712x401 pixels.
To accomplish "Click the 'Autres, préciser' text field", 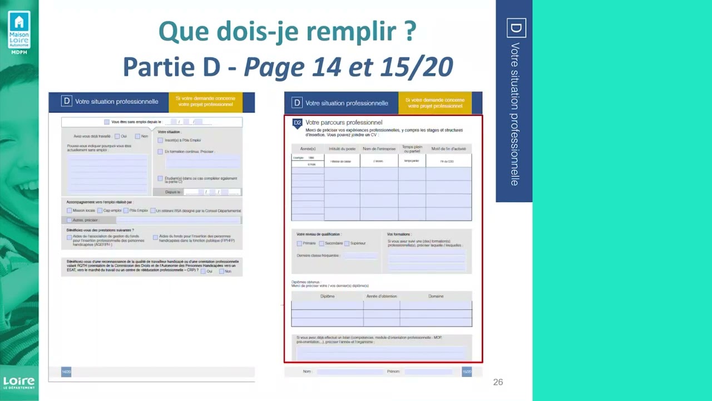I will (x=178, y=220).
